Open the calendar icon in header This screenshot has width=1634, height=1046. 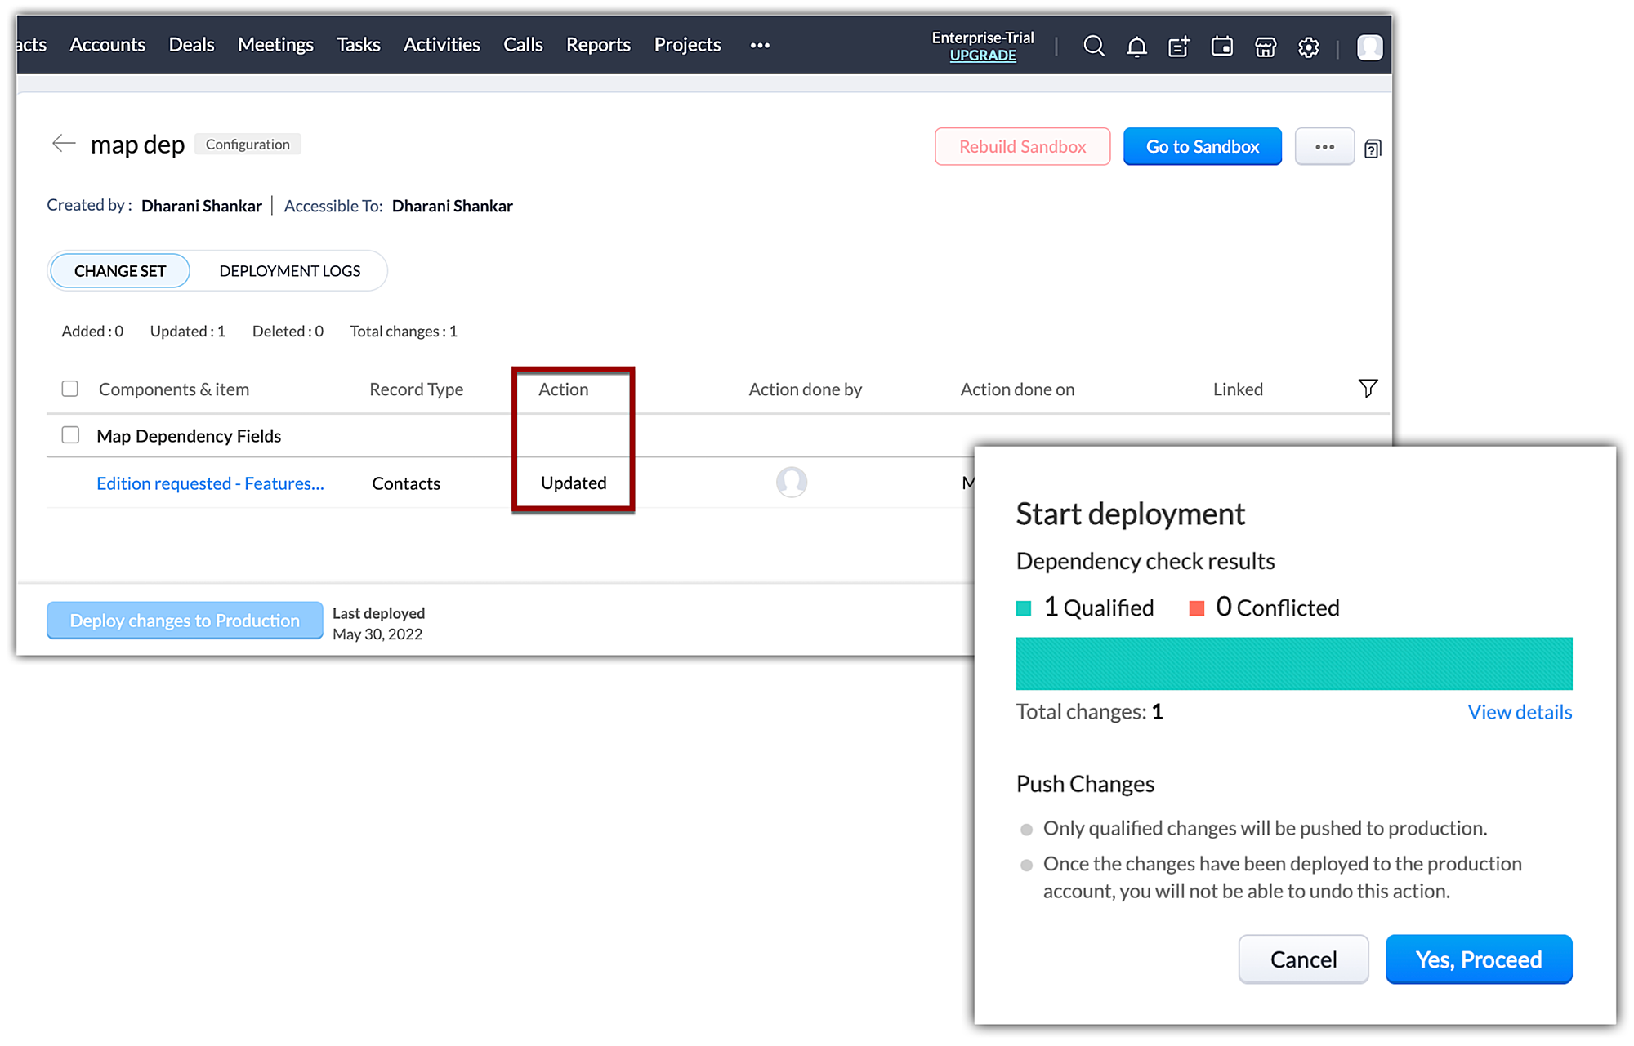point(1222,47)
